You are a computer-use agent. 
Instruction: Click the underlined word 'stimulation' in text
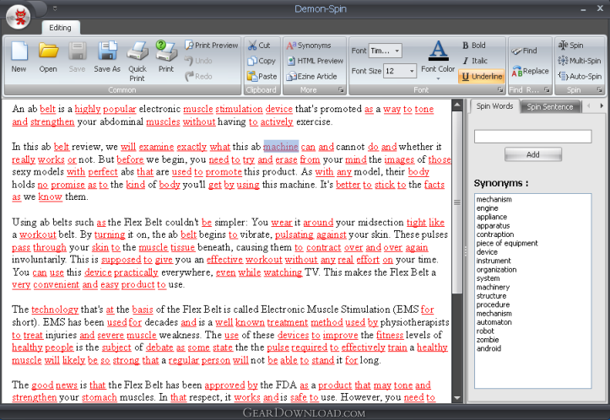click(x=239, y=109)
